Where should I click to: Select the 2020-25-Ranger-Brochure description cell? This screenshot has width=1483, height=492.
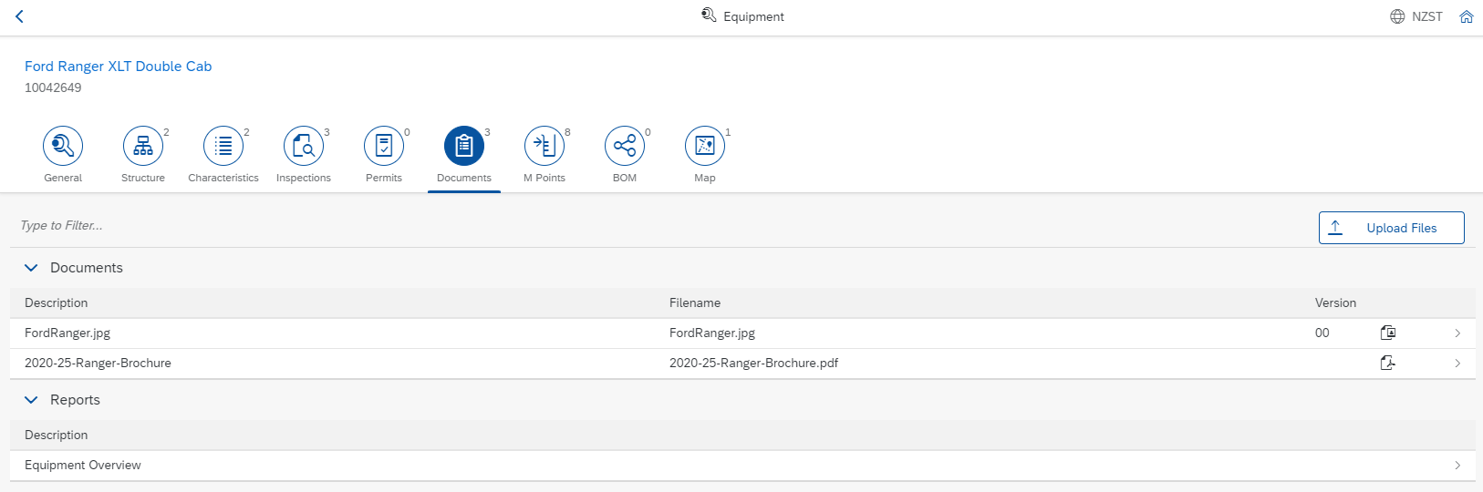(98, 364)
